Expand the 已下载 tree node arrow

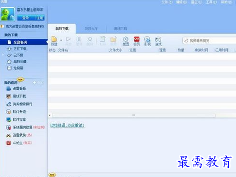[x=3, y=55]
